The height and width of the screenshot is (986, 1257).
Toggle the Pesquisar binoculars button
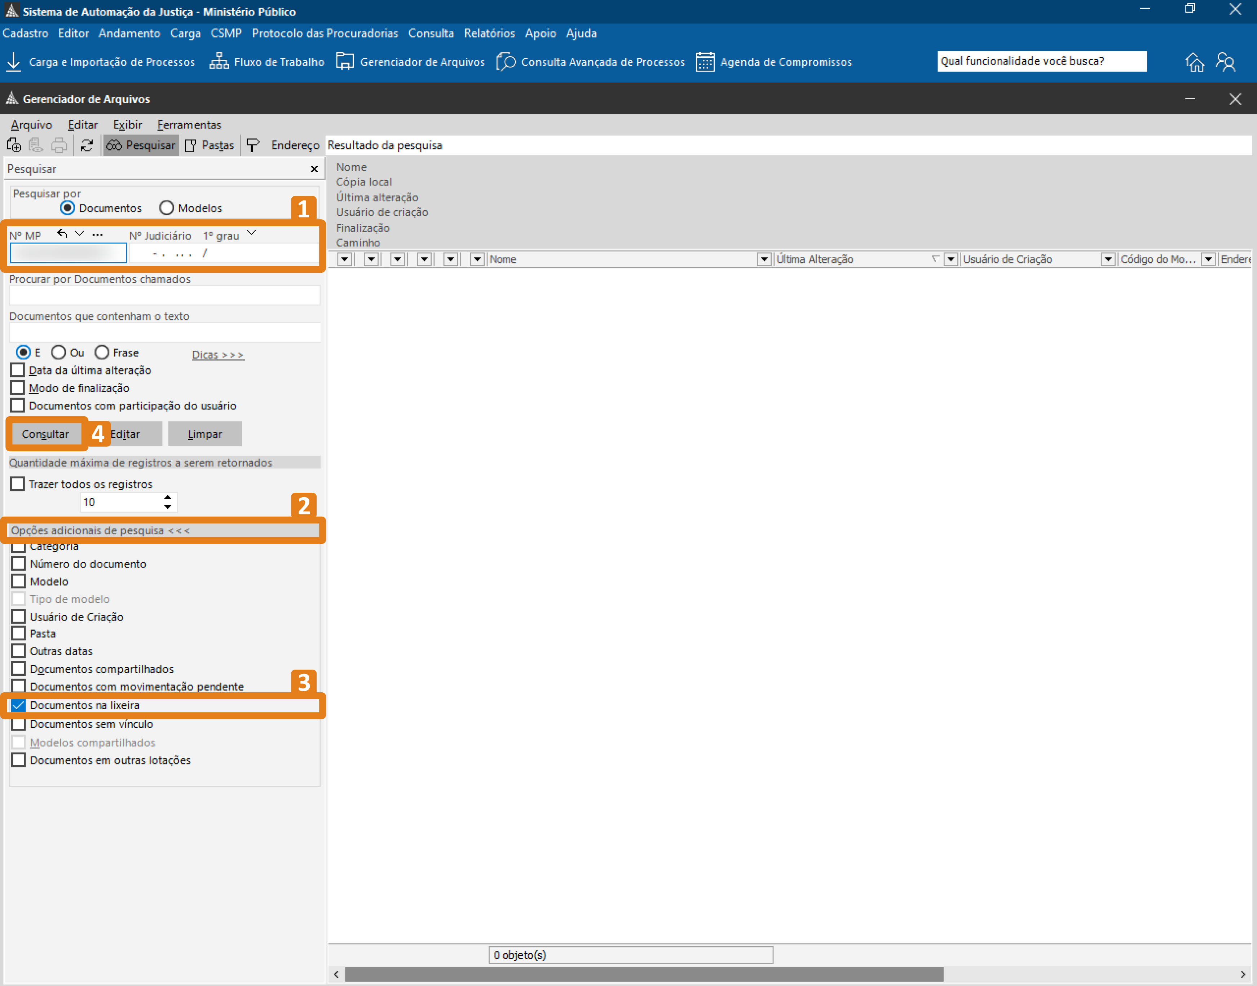pyautogui.click(x=141, y=145)
